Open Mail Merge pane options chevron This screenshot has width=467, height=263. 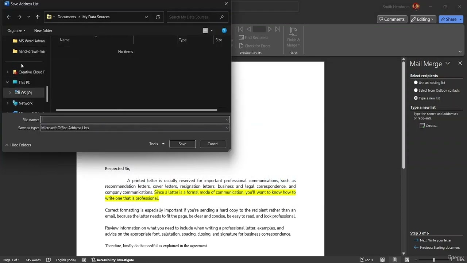tap(448, 63)
